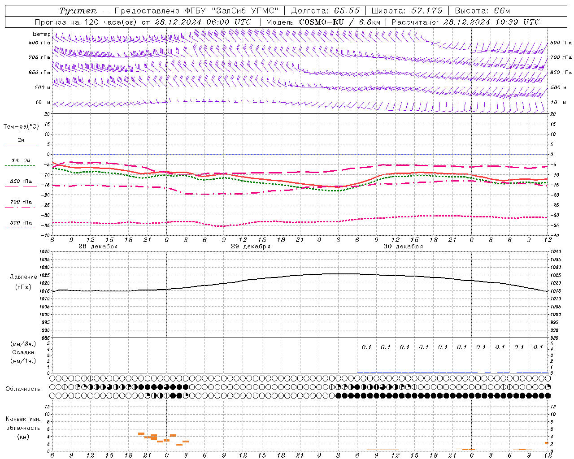Click the 29 декабря date label
The height and width of the screenshot is (459, 574).
[x=251, y=247]
